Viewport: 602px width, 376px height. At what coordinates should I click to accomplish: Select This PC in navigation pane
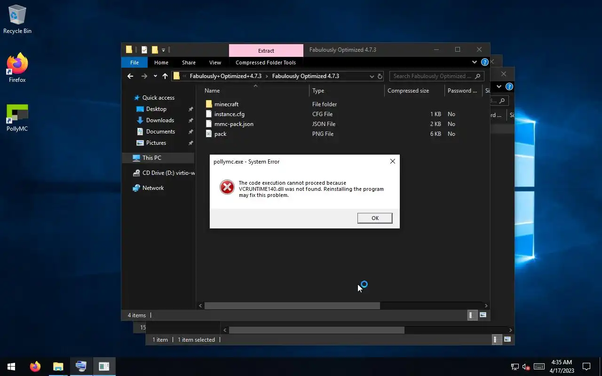point(158,158)
